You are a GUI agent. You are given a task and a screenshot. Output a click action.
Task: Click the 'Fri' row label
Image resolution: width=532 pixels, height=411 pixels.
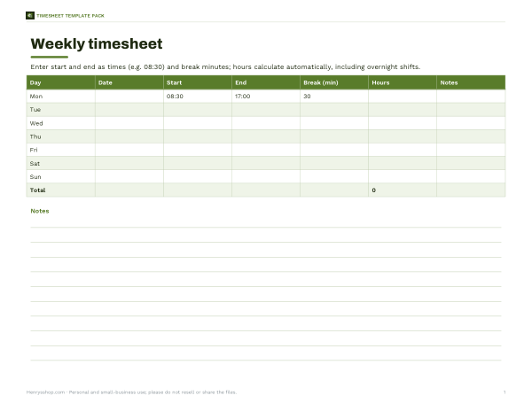(34, 150)
